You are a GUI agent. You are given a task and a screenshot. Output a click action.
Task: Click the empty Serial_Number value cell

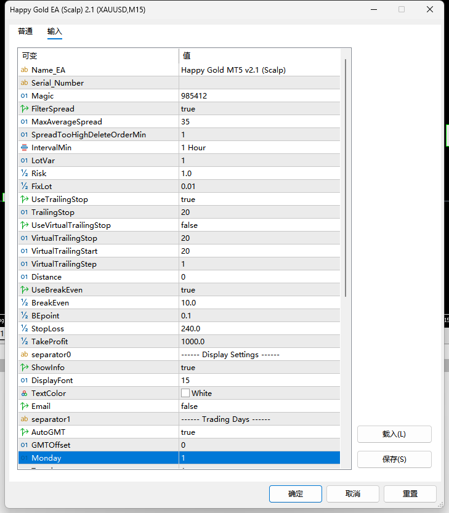pos(259,83)
